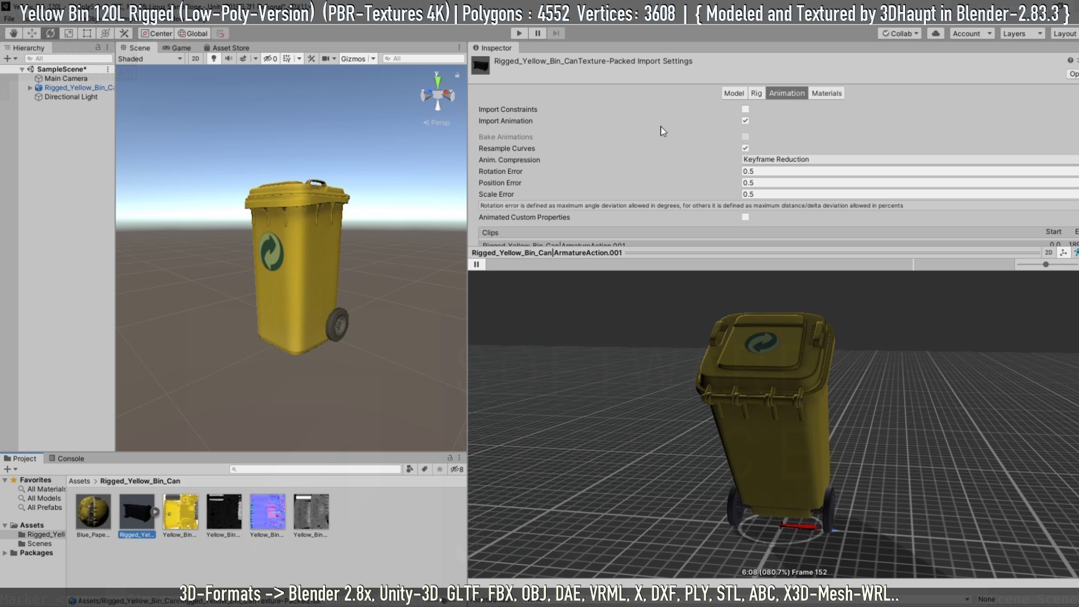The image size is (1079, 607).
Task: Click the Pause button in top toolbar
Action: [x=537, y=33]
